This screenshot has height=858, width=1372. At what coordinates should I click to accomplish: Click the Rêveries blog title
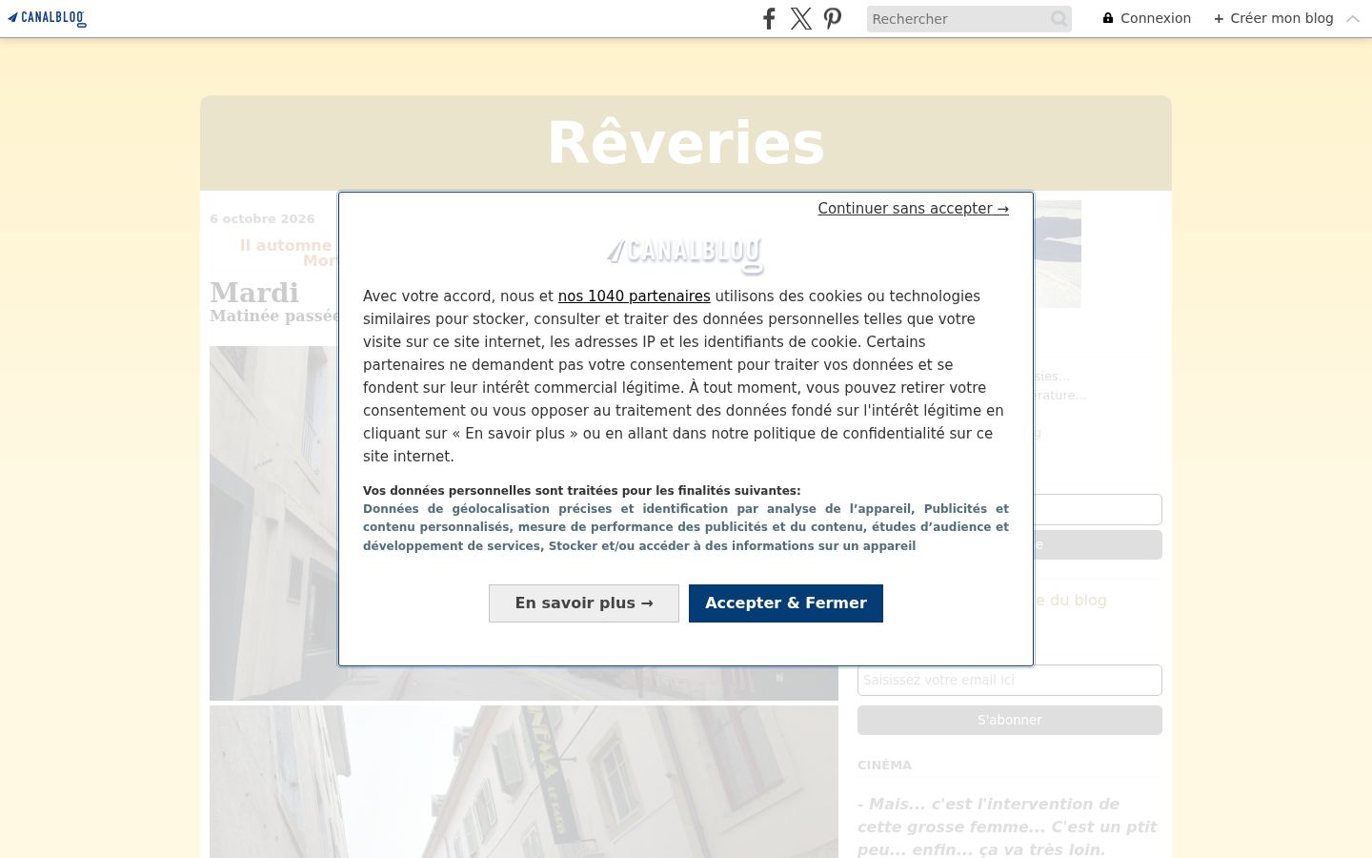[x=686, y=143]
